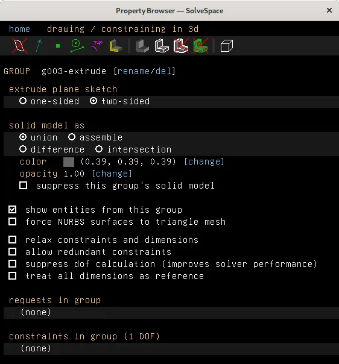Viewport: 339px width, 364px height.
Task: Toggle solid model outline icon
Action: pyautogui.click(x=162, y=46)
